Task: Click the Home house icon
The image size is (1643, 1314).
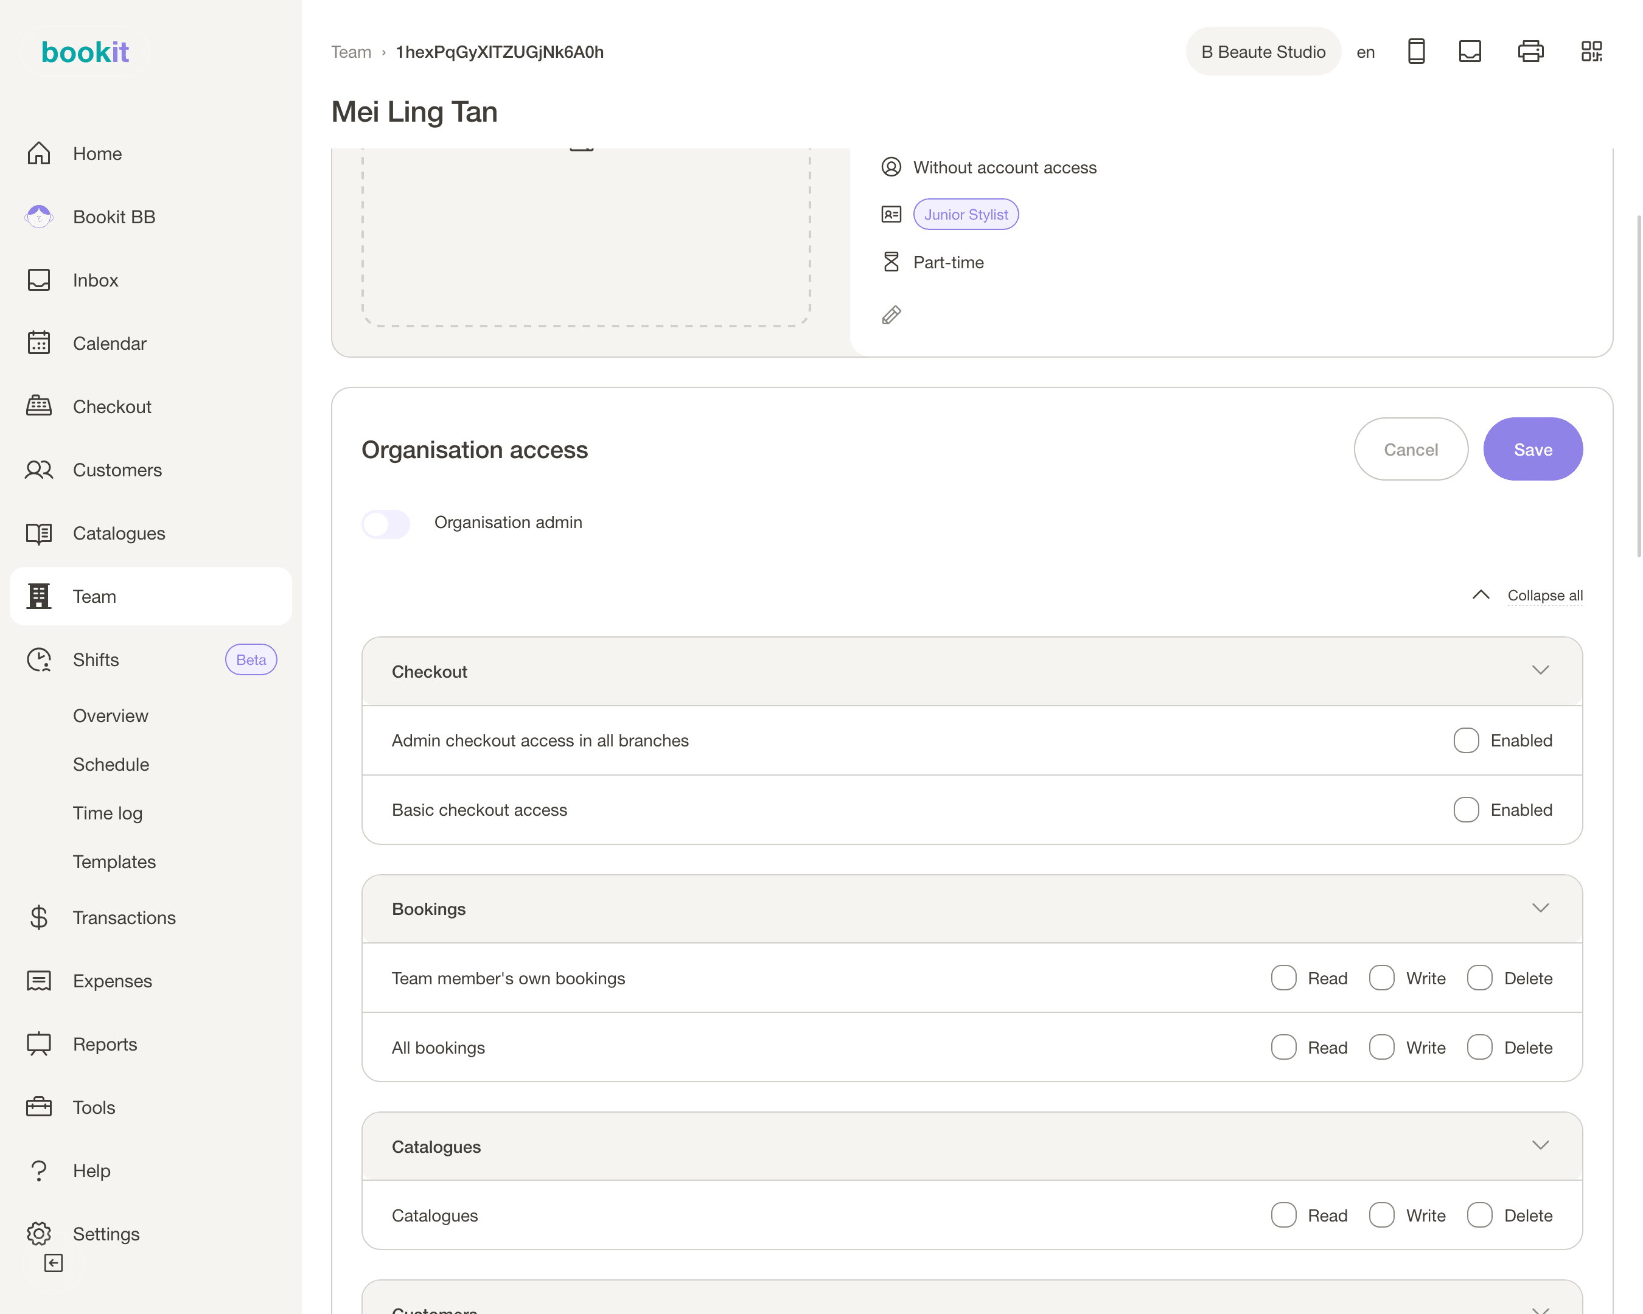Action: (x=39, y=153)
